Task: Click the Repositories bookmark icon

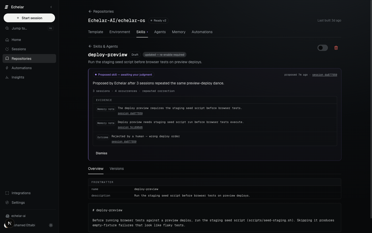Action: (7, 59)
